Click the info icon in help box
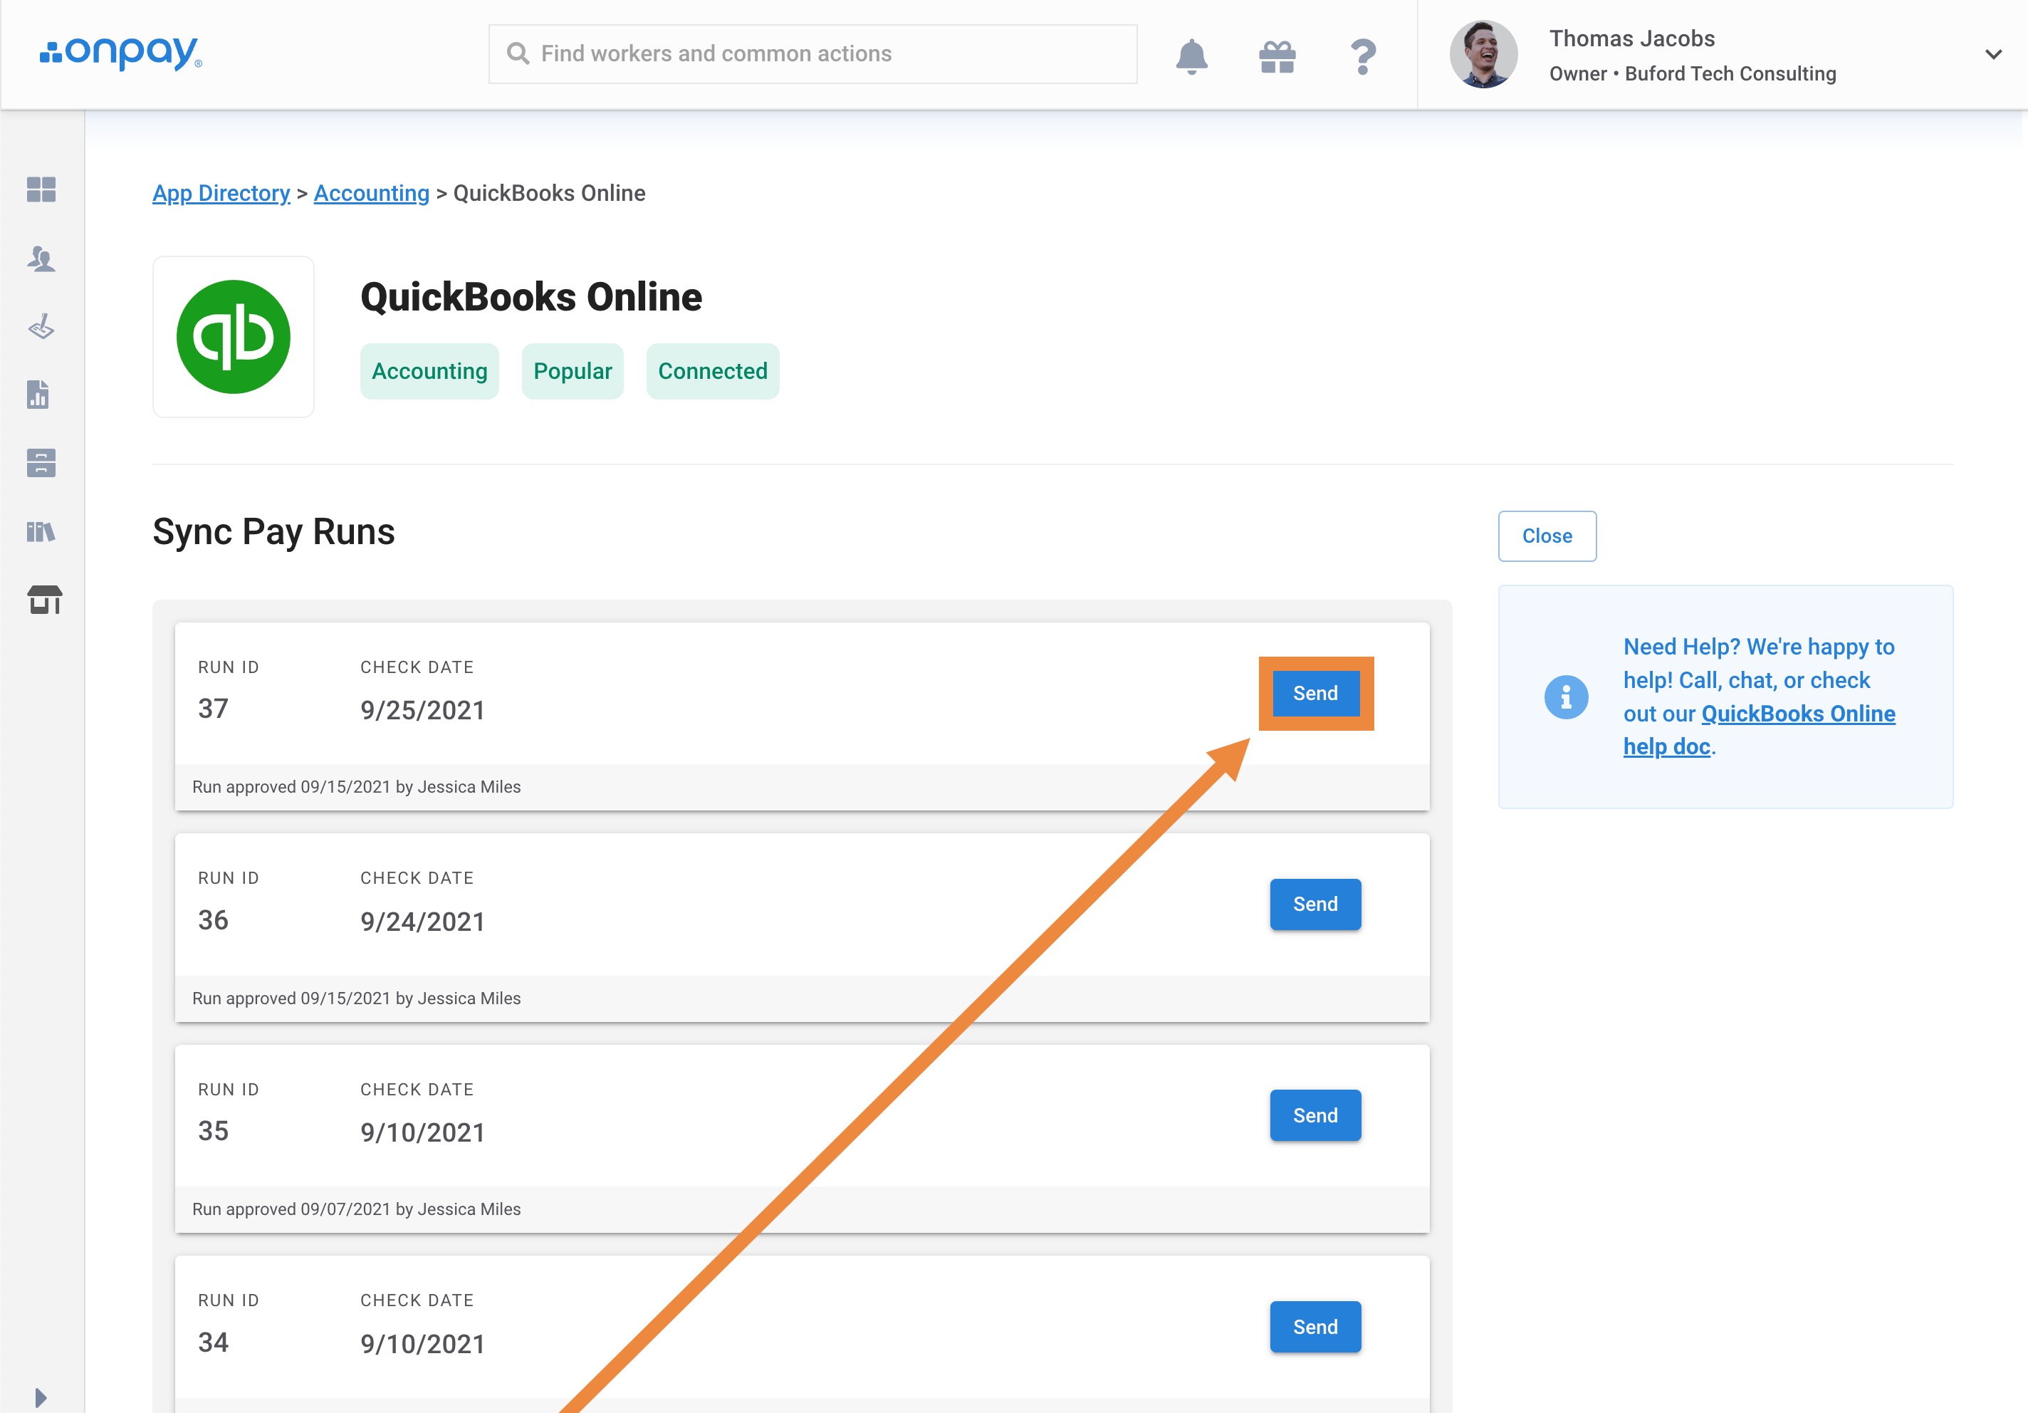The width and height of the screenshot is (2028, 1413). pyautogui.click(x=1565, y=697)
